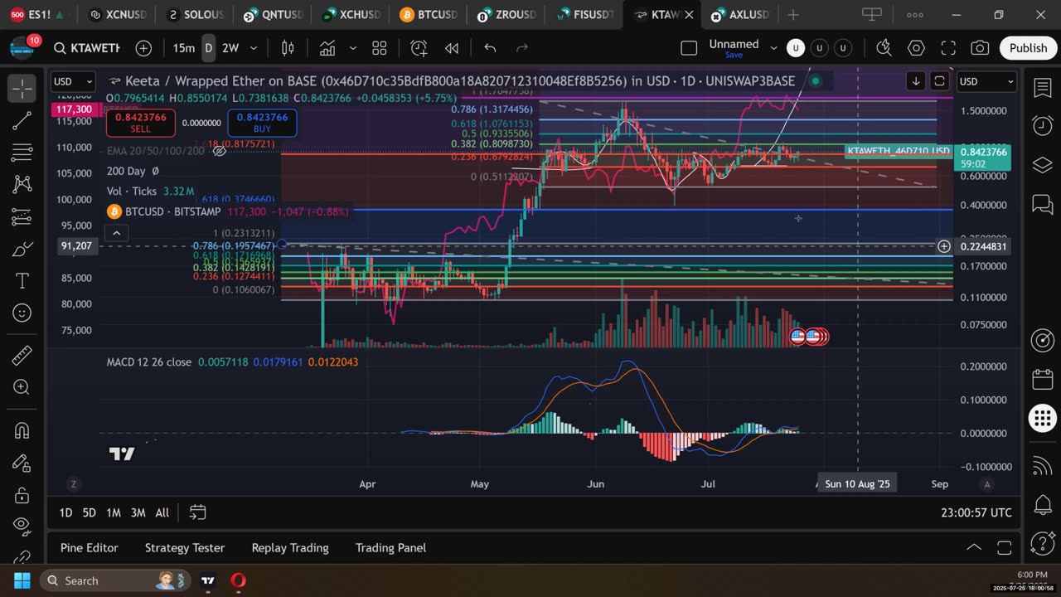The image size is (1061, 597).
Task: Open right price scale USD dropdown
Action: 986,81
